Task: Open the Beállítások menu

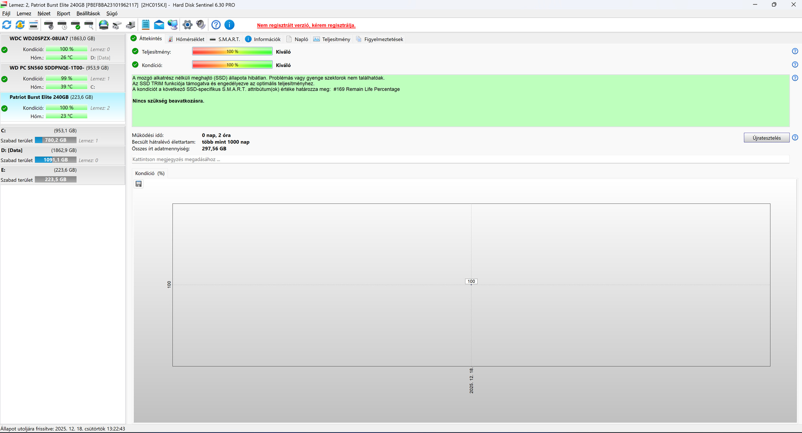Action: [x=88, y=13]
